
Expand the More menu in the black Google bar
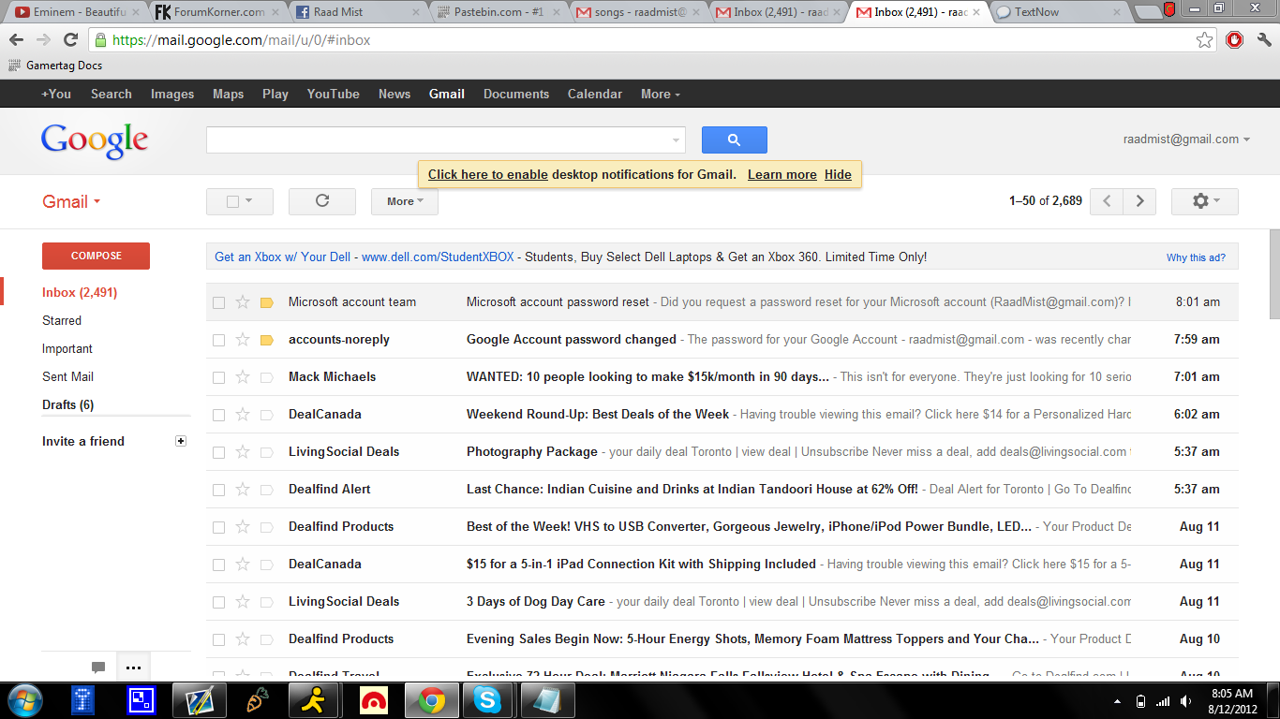[x=661, y=94]
